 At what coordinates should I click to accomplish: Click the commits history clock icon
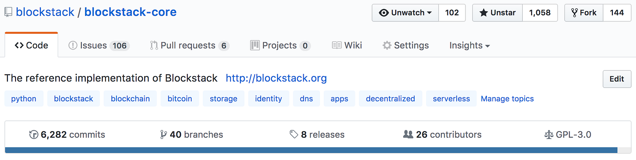click(34, 135)
